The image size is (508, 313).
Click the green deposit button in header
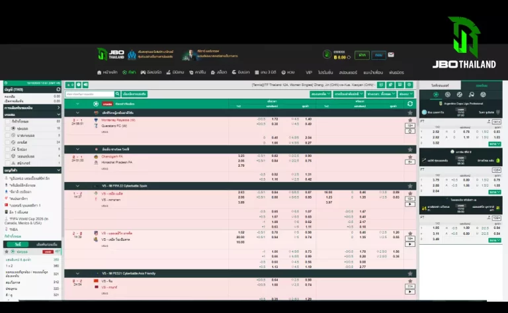(362, 55)
